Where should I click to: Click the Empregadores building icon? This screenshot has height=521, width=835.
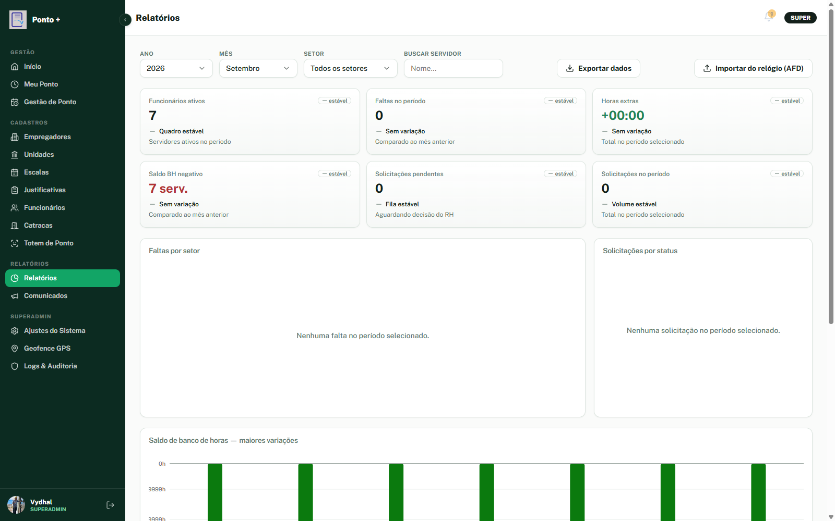(15, 137)
